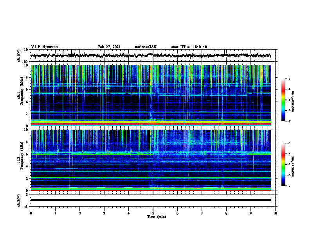Click the ch.2 frequency axis "2" tick label
Image resolution: width=310 pixels, height=239 pixels.
pos(27,178)
